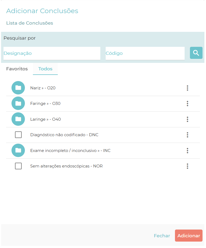Click the magnifying glass search button

tap(196, 53)
